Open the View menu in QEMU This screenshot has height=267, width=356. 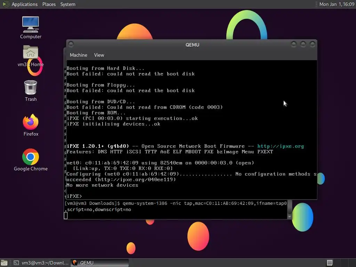99,55
